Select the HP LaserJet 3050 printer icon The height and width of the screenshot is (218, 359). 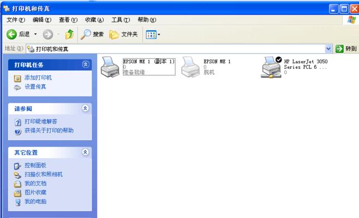(x=272, y=67)
